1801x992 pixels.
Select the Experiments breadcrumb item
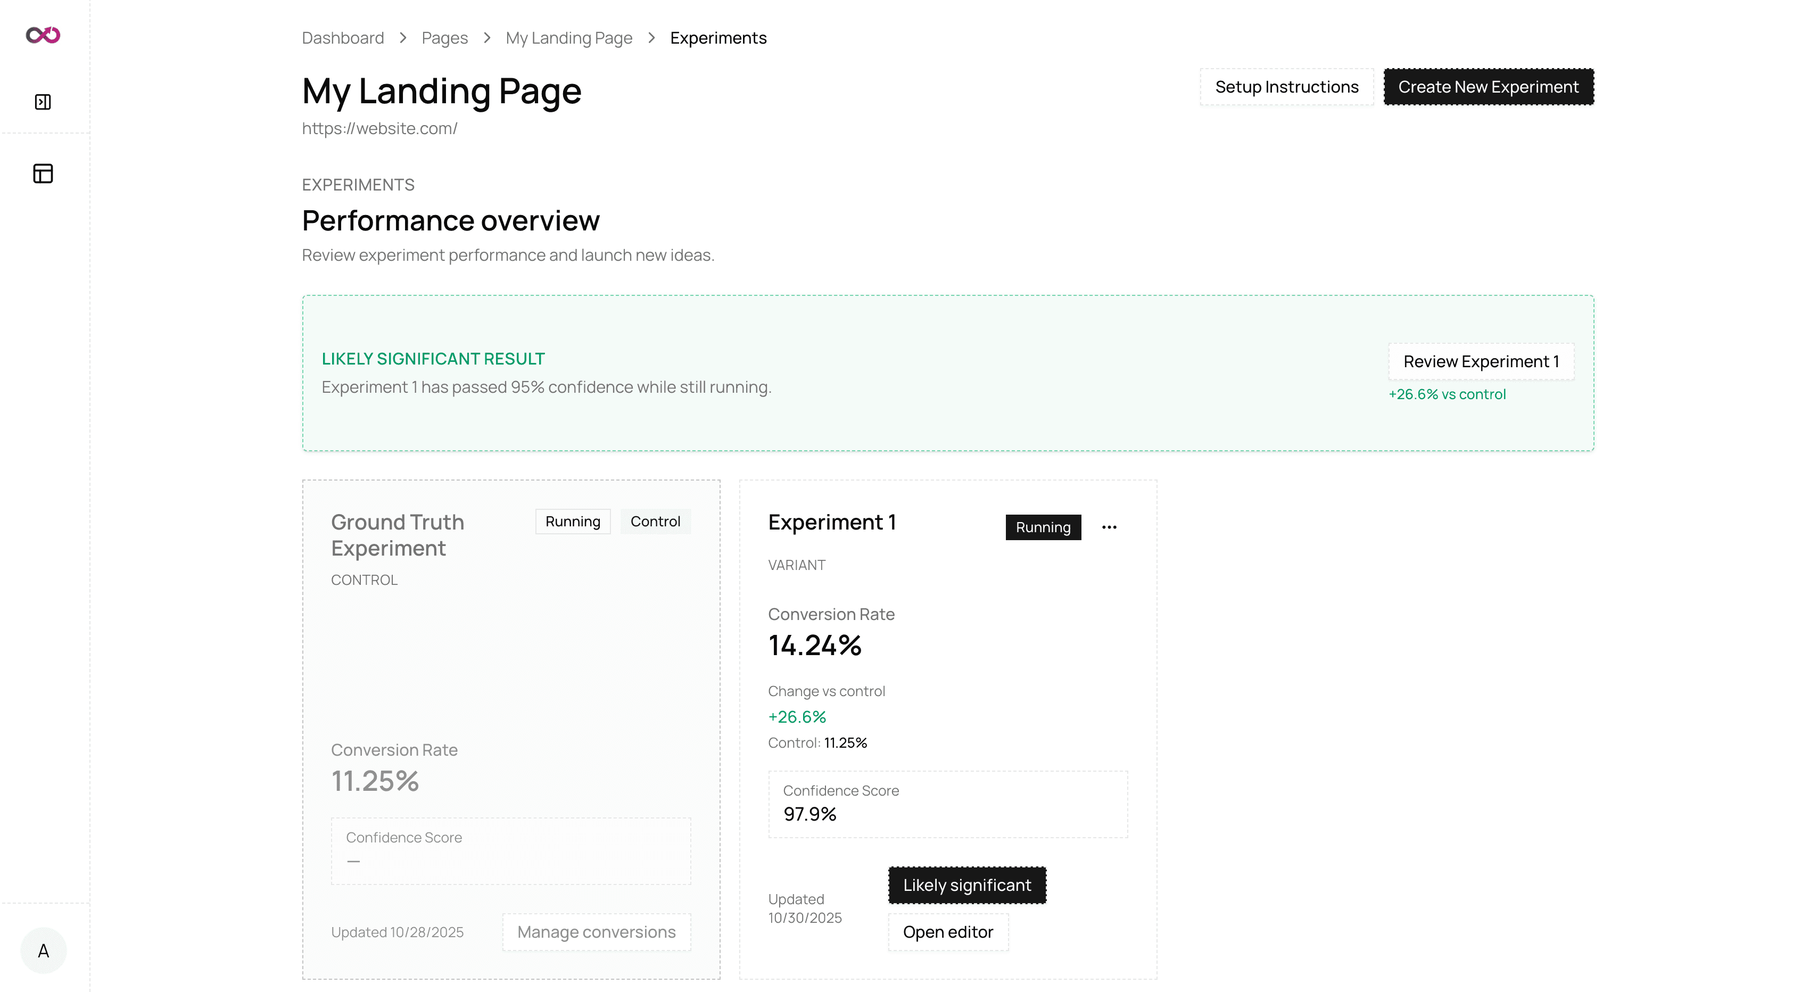point(718,38)
